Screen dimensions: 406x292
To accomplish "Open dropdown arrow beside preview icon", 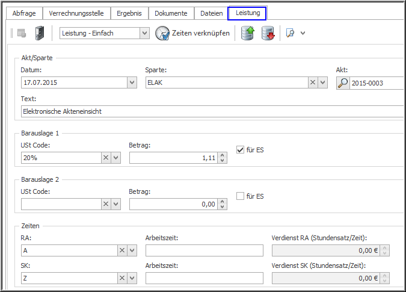I will coord(303,33).
